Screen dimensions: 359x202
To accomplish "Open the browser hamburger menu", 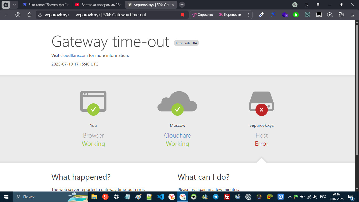I will click(x=318, y=4).
